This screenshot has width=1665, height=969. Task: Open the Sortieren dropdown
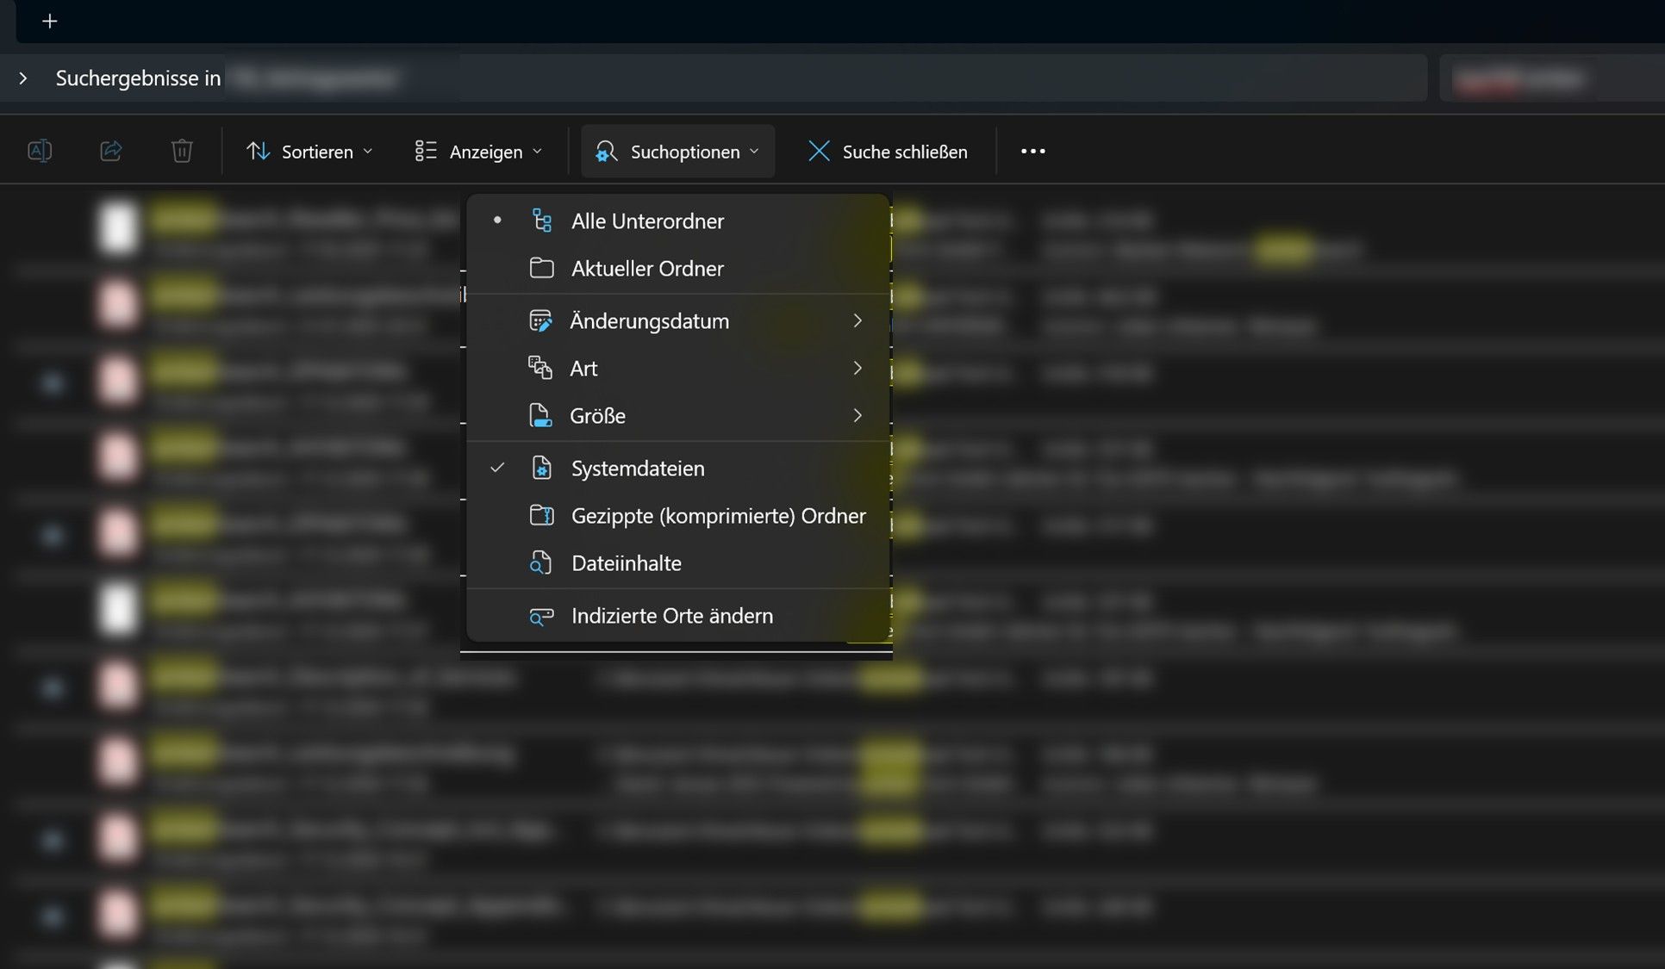pyautogui.click(x=309, y=151)
